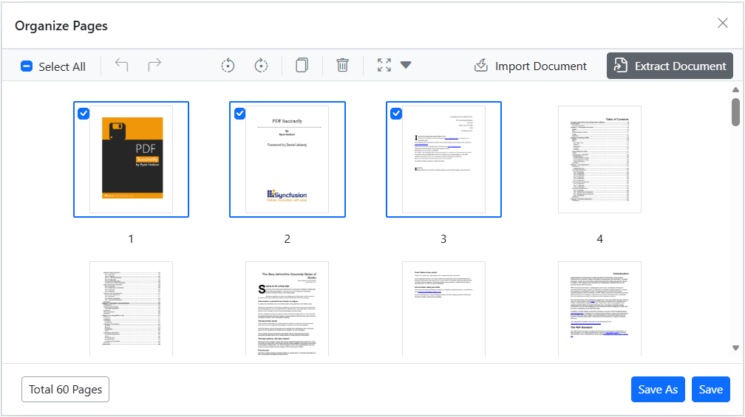Click the fit/expand thumbnails icon
The width and height of the screenshot is (745, 417).
[x=384, y=65]
